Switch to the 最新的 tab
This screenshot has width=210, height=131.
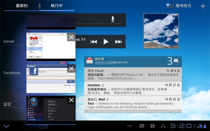22,6
